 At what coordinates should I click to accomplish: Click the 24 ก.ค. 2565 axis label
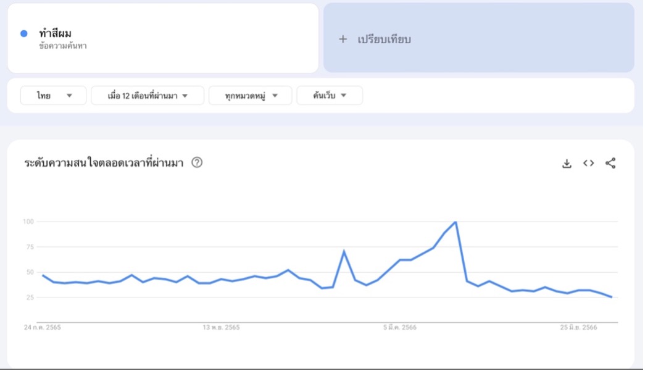(43, 327)
